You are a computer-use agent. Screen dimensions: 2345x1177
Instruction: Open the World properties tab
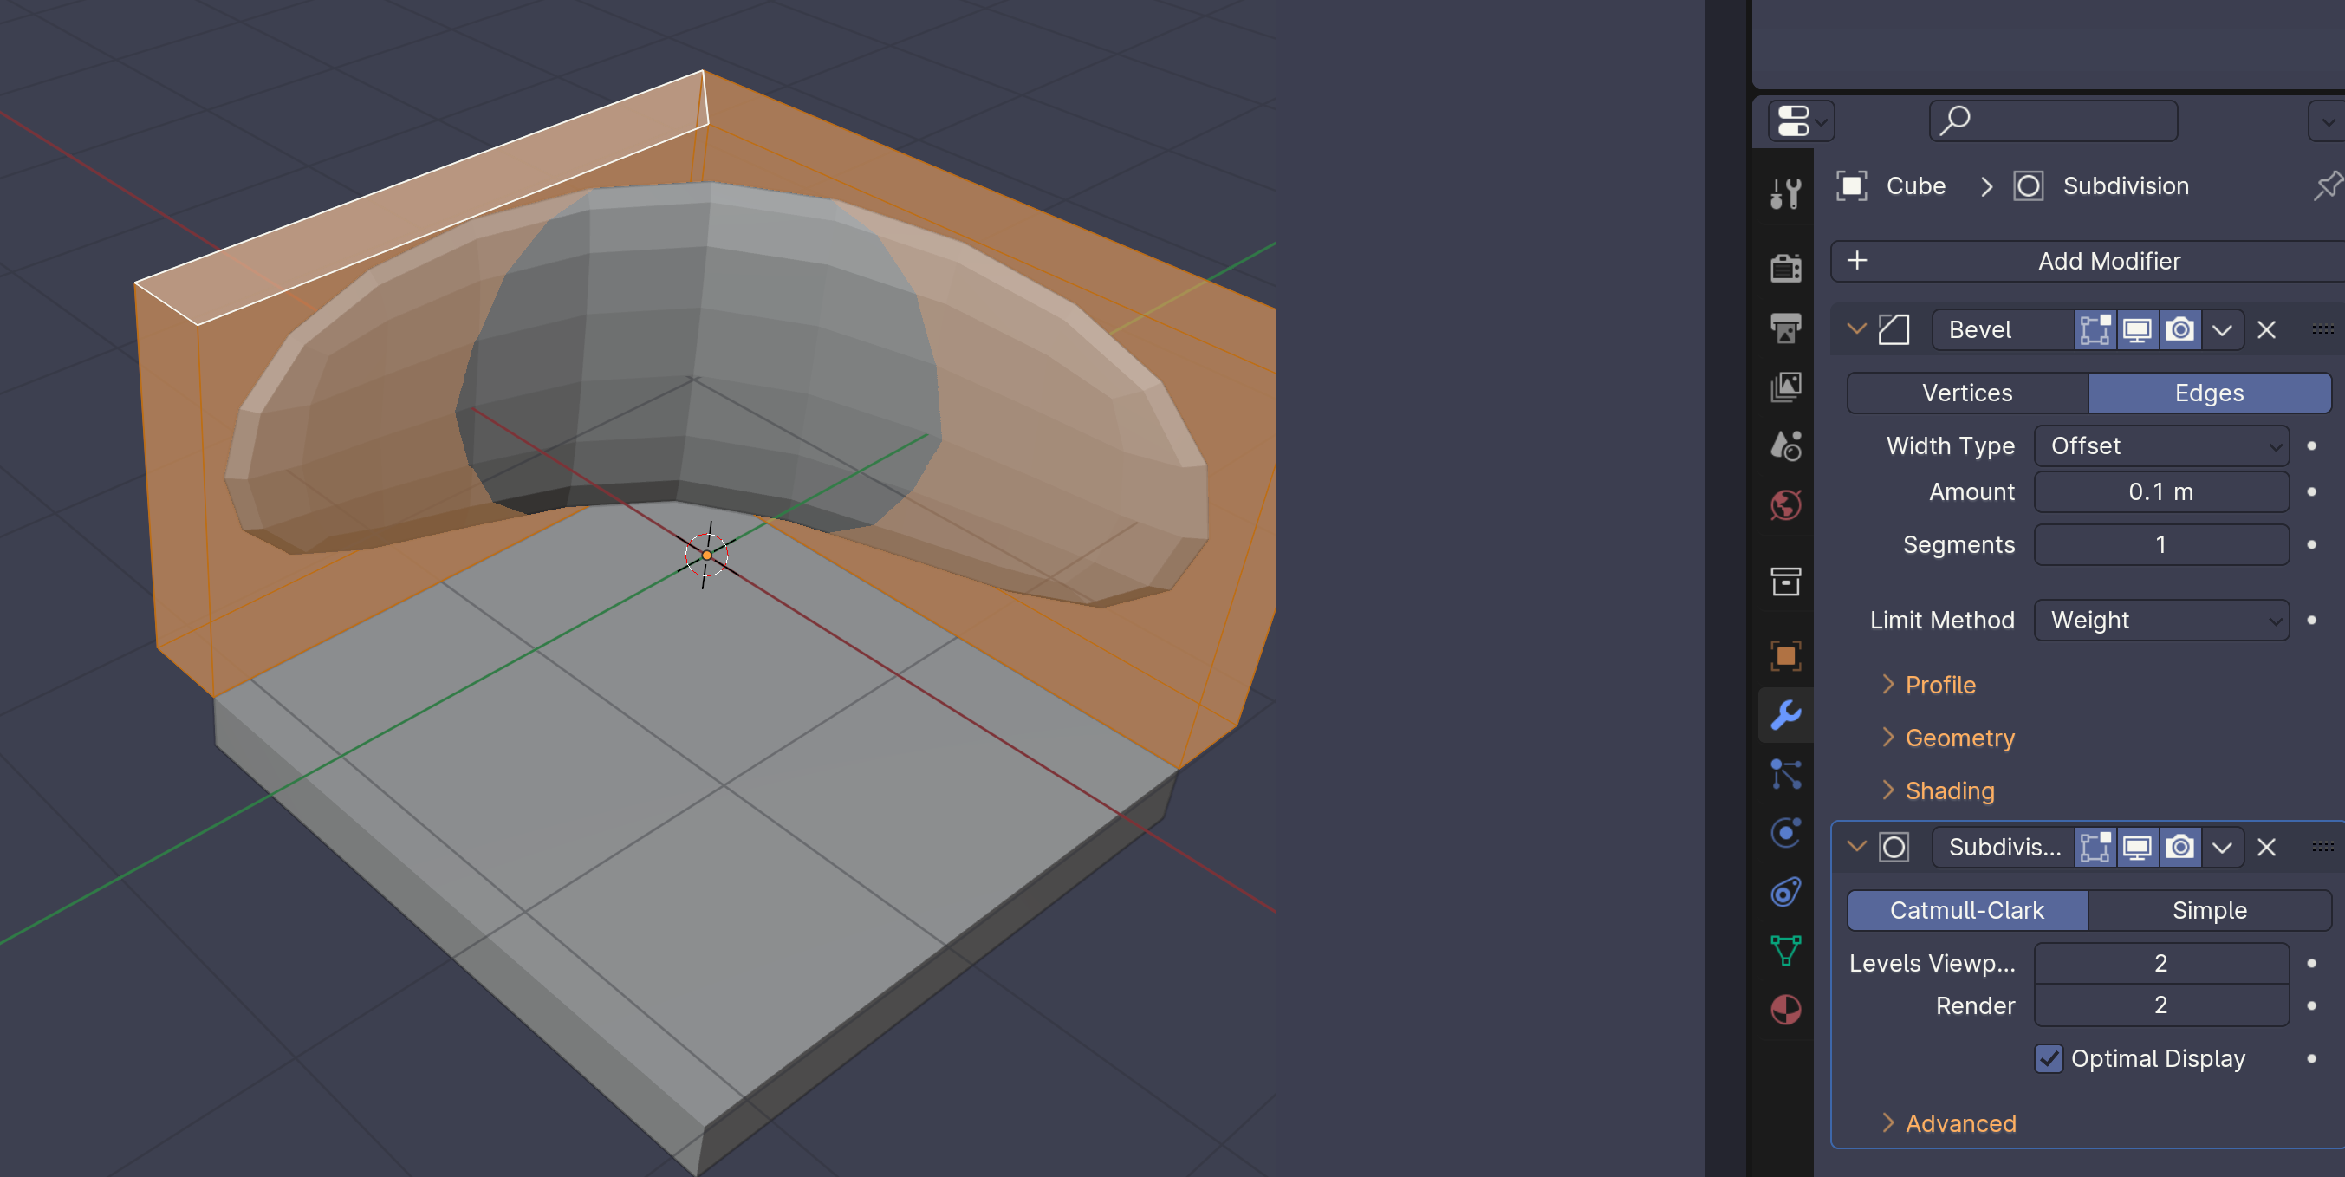coord(1785,505)
